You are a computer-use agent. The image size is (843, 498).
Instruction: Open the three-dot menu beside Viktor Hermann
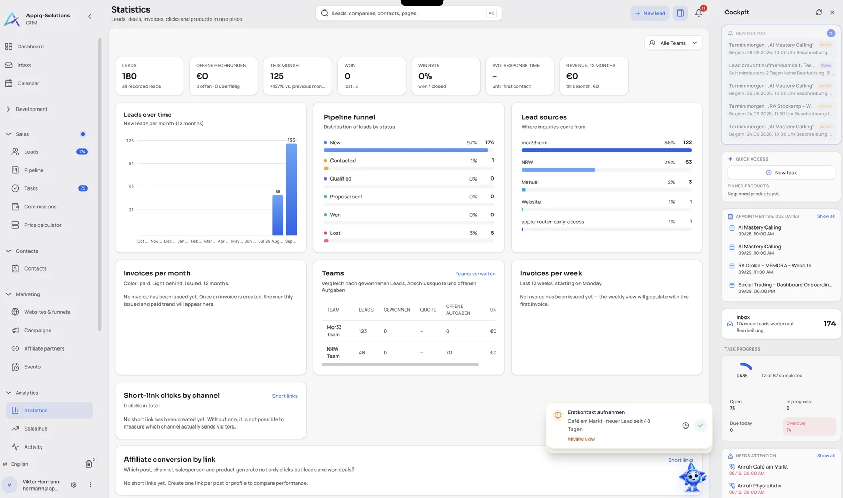pos(90,485)
